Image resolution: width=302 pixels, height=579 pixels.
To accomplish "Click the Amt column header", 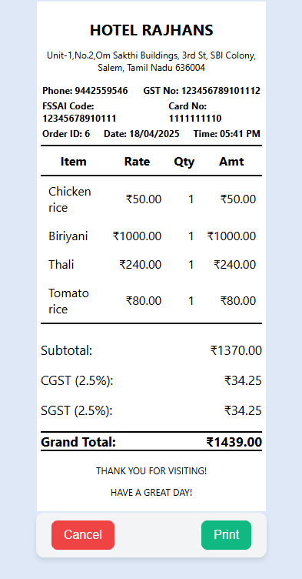I will 231,162.
